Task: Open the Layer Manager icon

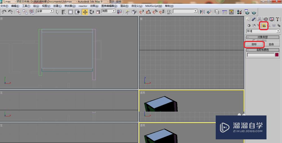Action: [217, 12]
